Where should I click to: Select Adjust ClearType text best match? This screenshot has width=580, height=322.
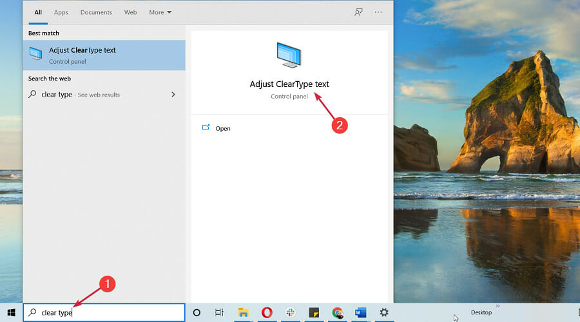click(x=104, y=55)
